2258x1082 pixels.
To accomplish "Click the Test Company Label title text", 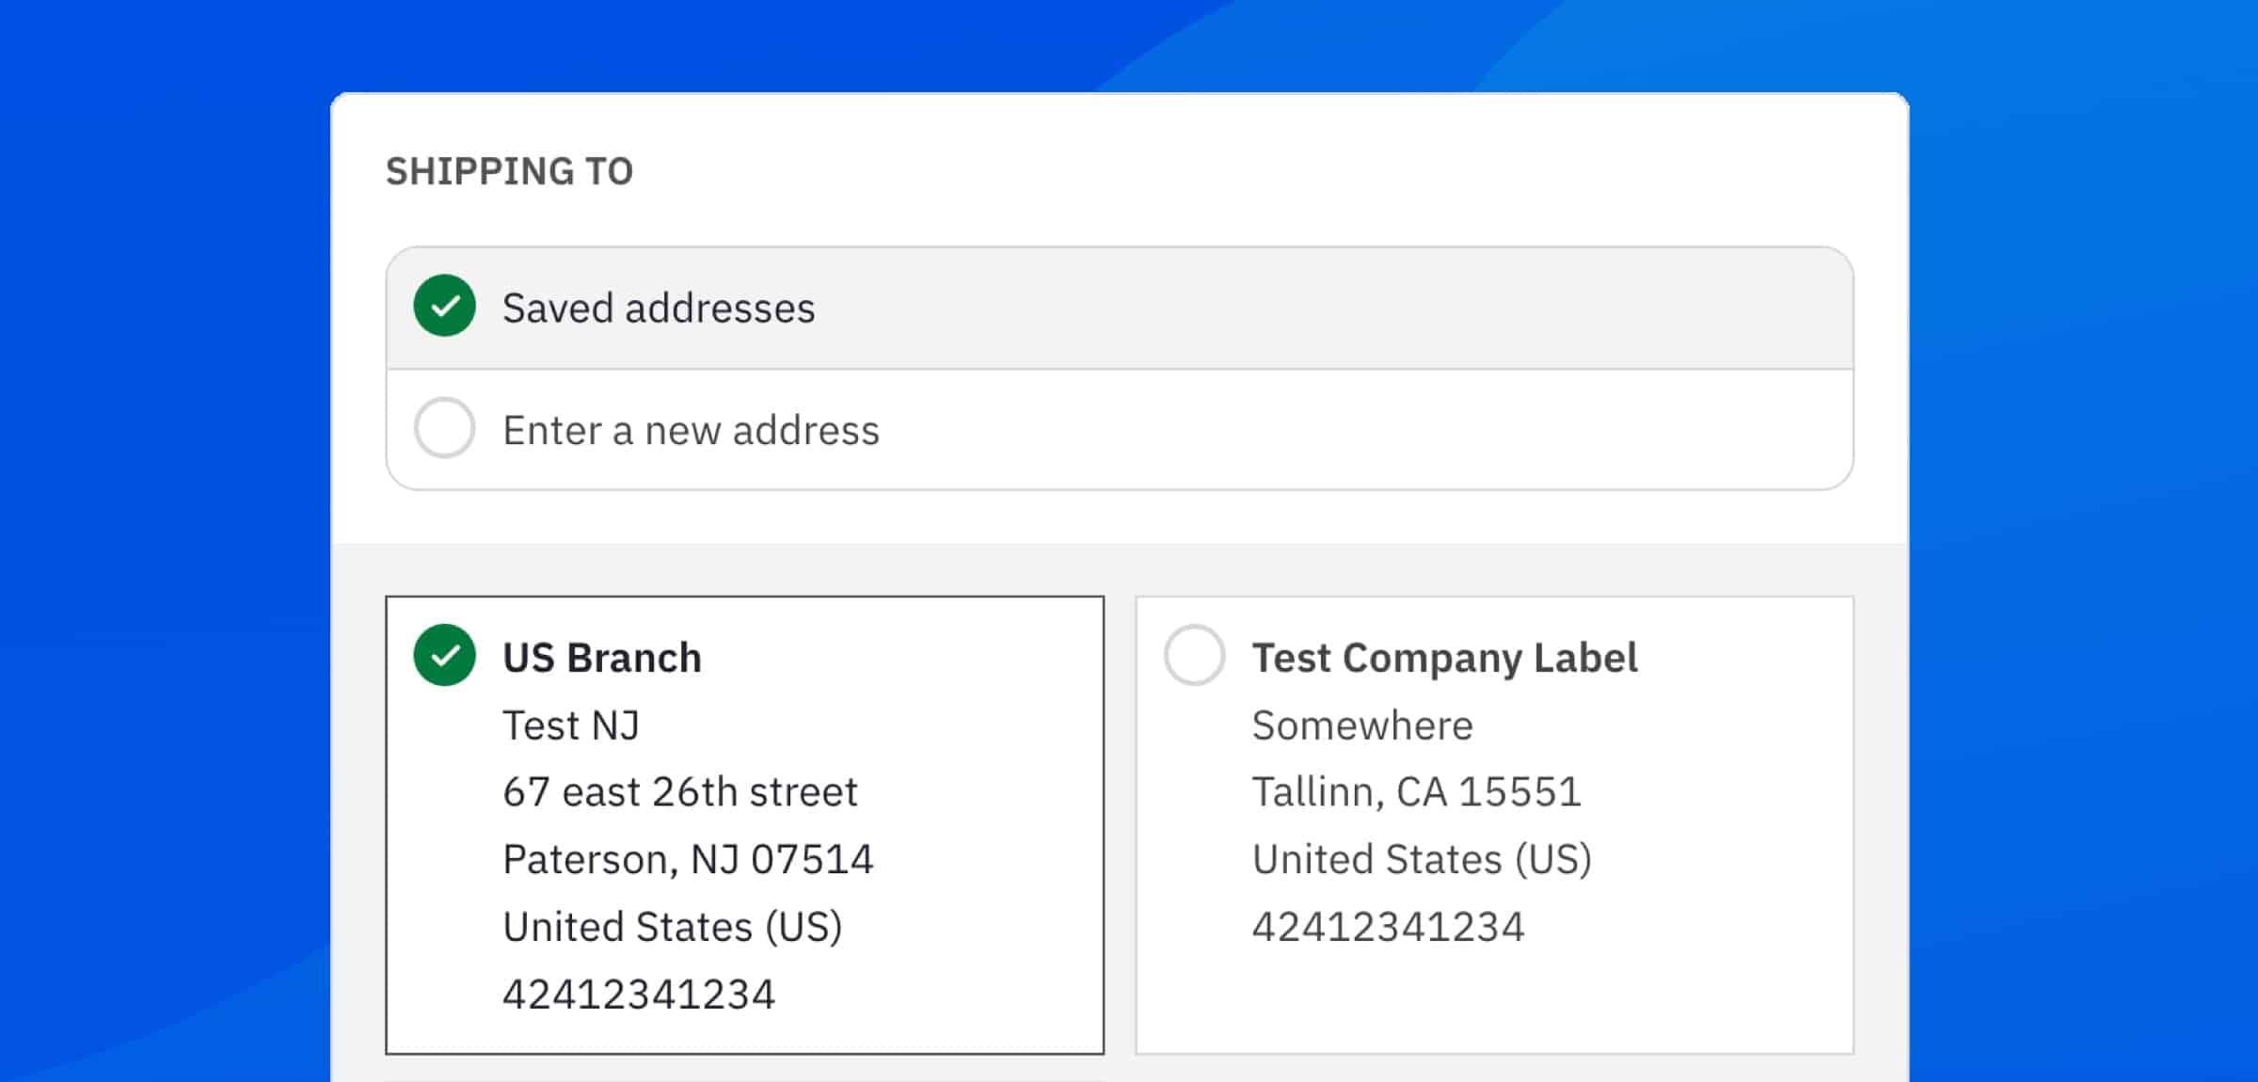I will pyautogui.click(x=1444, y=658).
